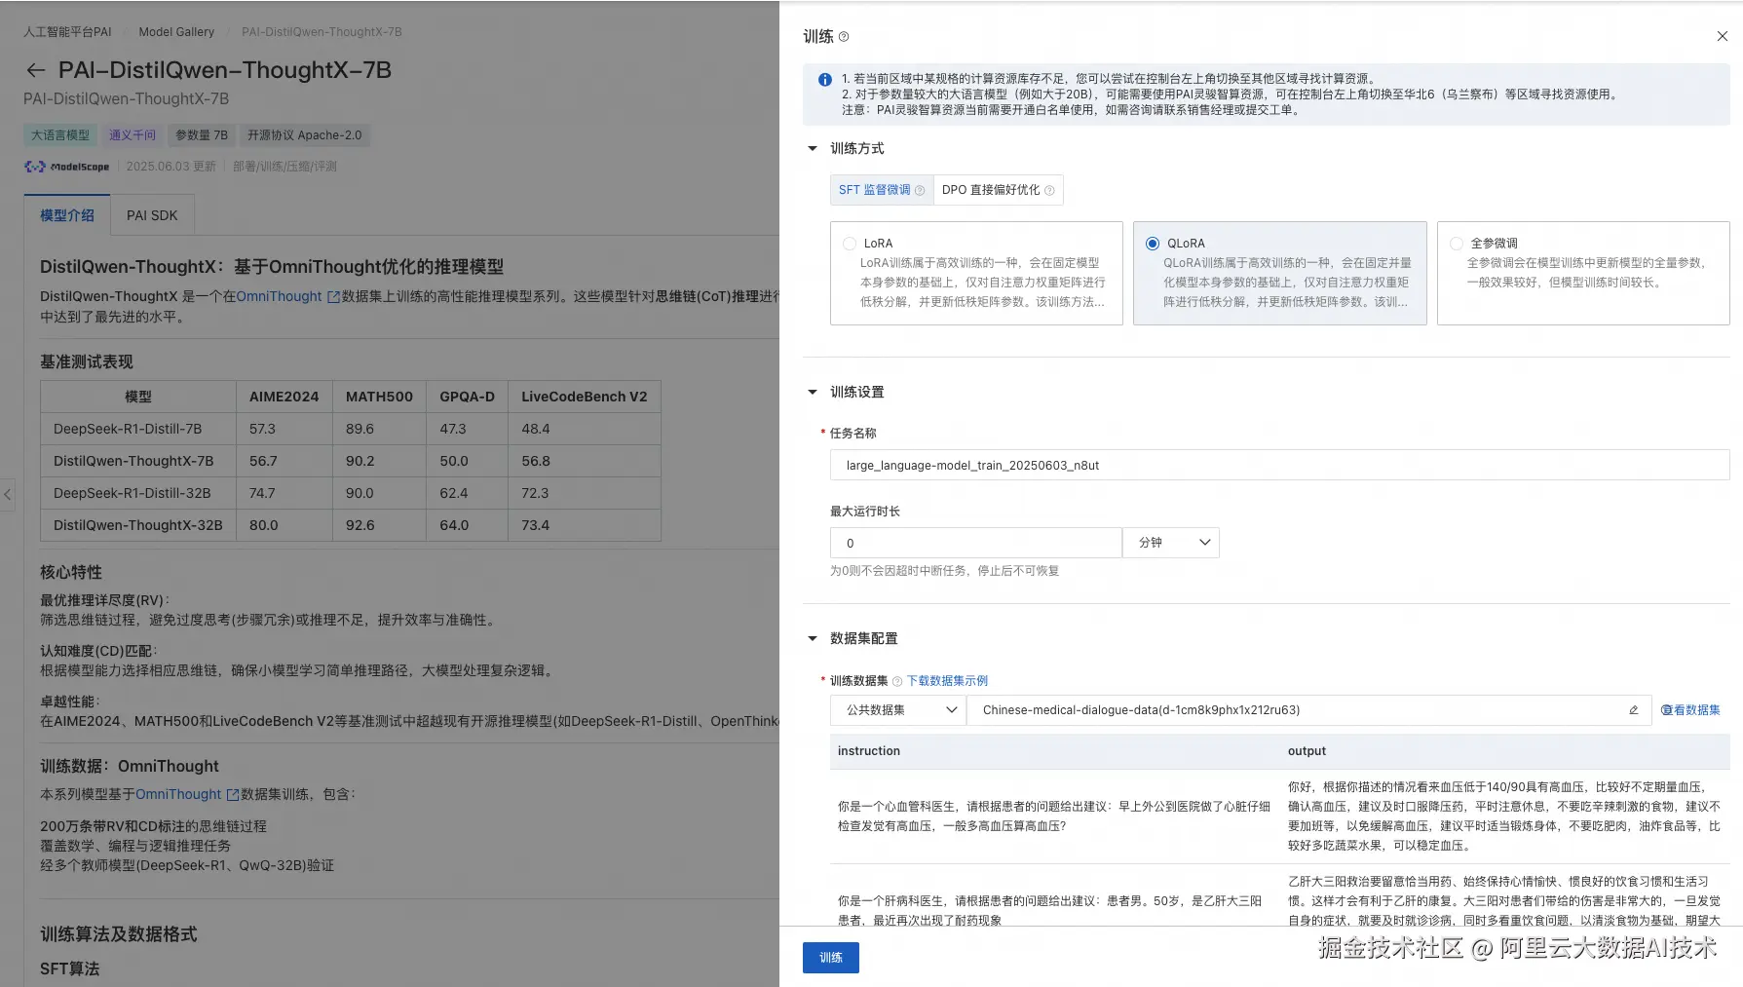
Task: Click the edit pencil icon in dataset field
Action: pos(1634,710)
